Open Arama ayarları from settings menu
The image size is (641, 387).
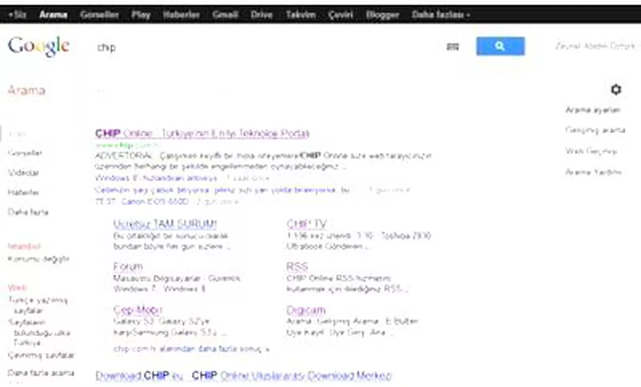[x=593, y=110]
